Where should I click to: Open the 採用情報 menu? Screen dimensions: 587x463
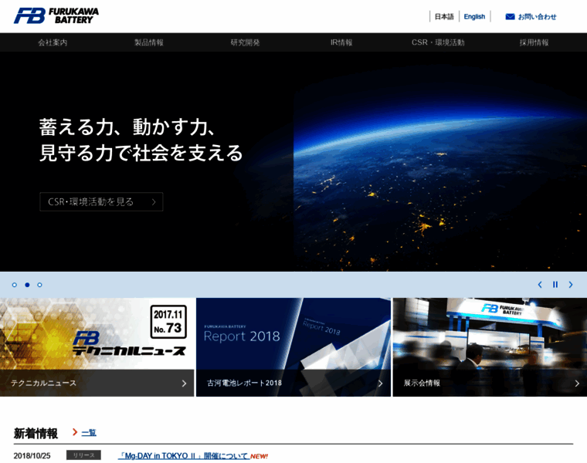(x=534, y=42)
